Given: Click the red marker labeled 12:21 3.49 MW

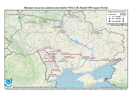Looking at the screenshot, I should pos(53,29).
